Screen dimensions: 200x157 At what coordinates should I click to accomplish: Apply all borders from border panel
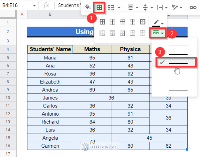click(102, 22)
